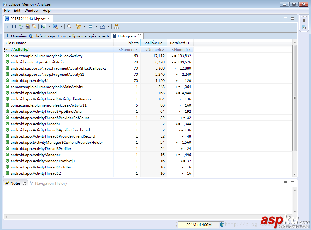311x230 pixels.
Task: Open the Window menu
Action: click(x=31, y=11)
